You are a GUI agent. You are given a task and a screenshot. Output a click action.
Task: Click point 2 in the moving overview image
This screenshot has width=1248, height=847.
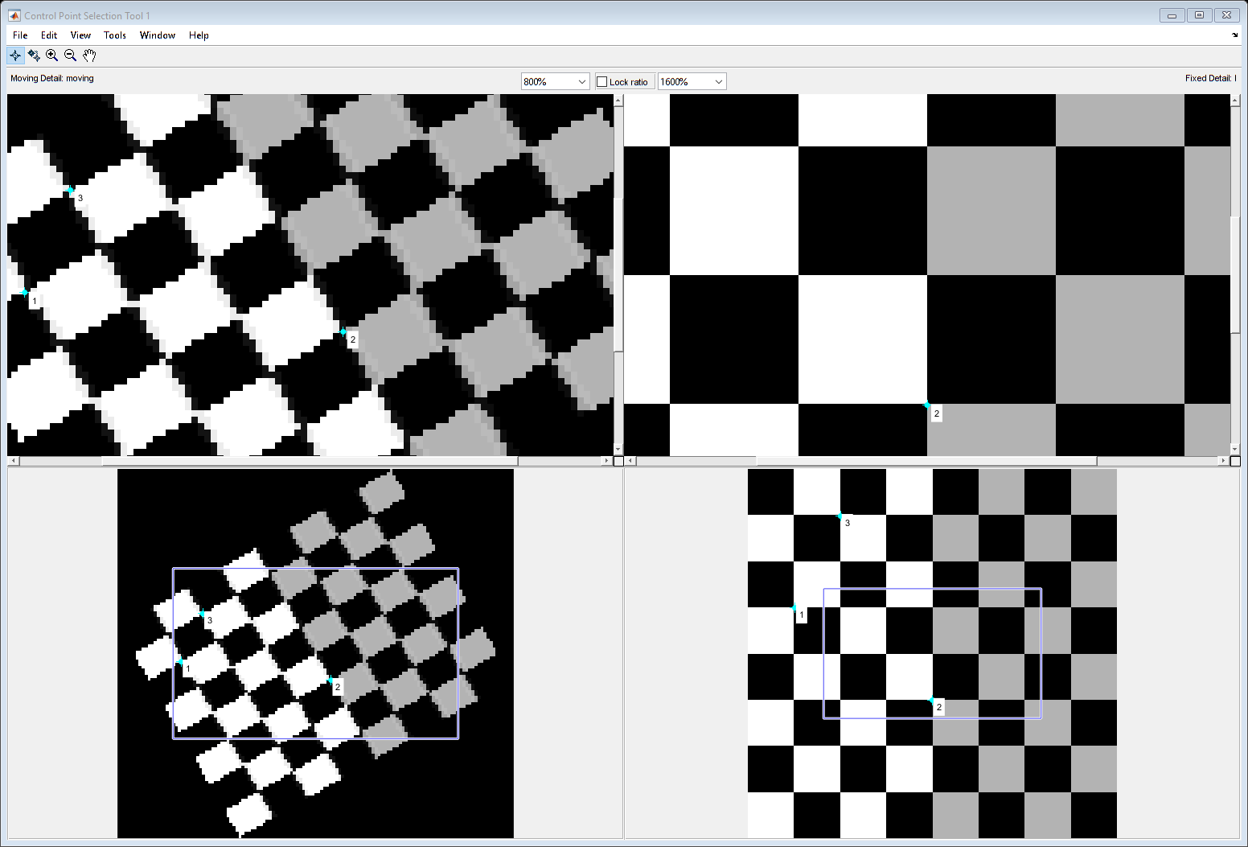tap(330, 680)
